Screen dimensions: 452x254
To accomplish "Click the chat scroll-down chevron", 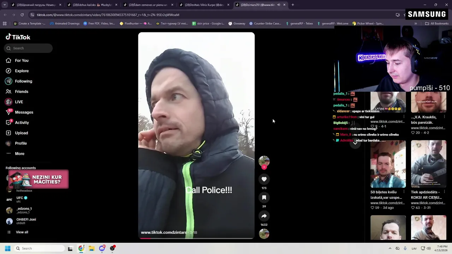I will click(355, 143).
